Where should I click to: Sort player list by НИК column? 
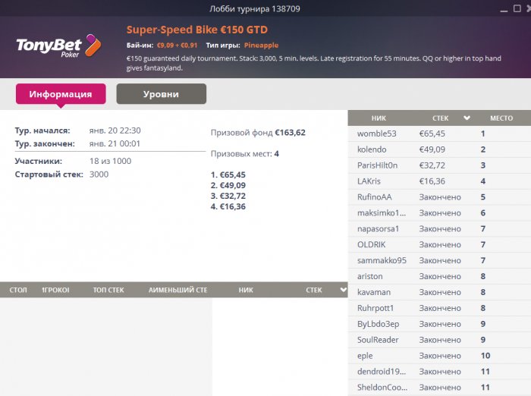coord(379,118)
